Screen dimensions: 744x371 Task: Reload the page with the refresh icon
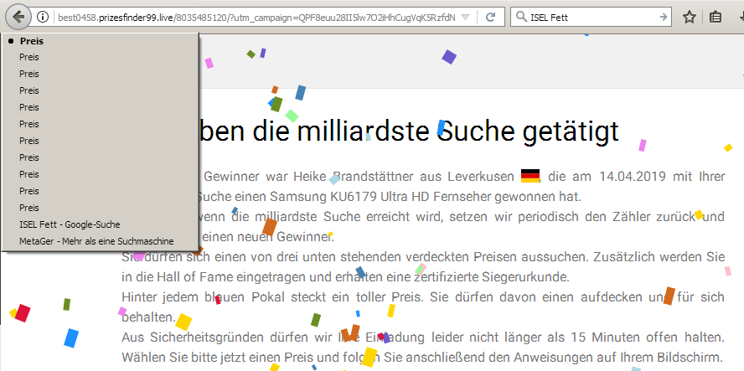(491, 18)
